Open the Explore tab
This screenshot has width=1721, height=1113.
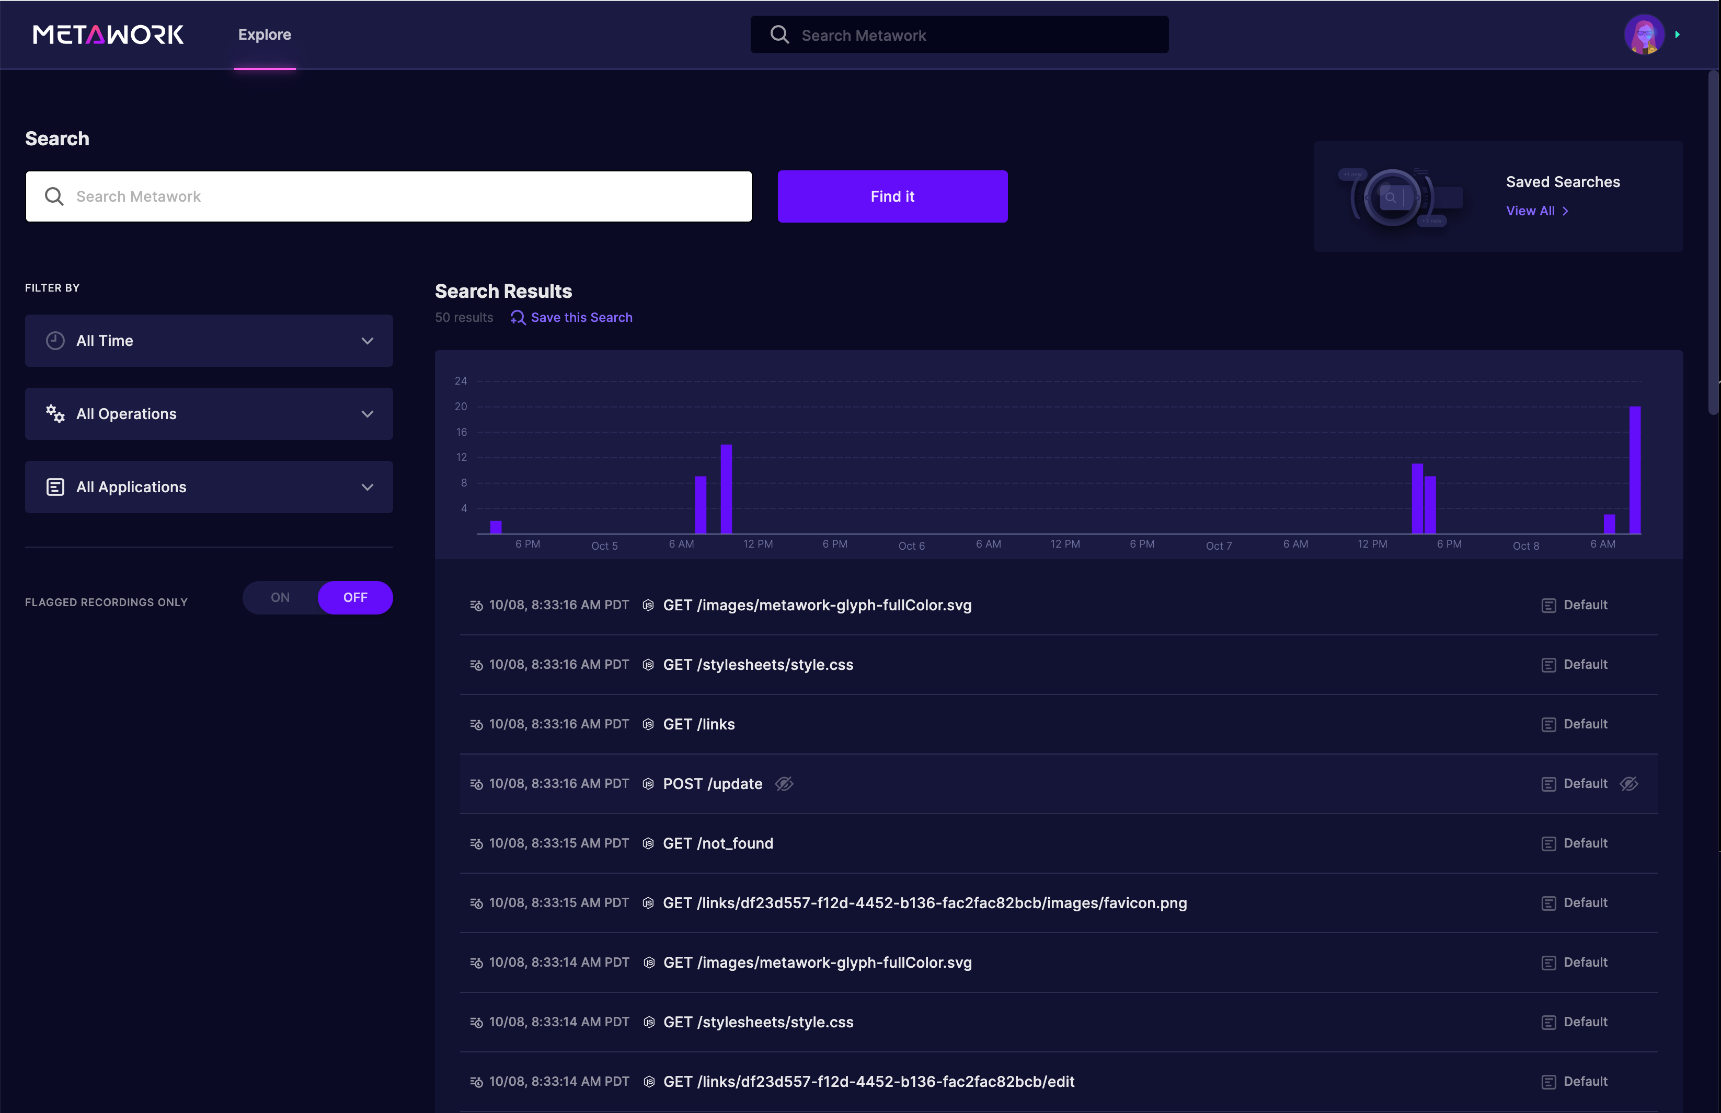pyautogui.click(x=265, y=34)
